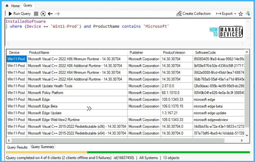The image size is (255, 162).
Task: Click the results horizontal scrollbar thumb
Action: pyautogui.click(x=118, y=141)
